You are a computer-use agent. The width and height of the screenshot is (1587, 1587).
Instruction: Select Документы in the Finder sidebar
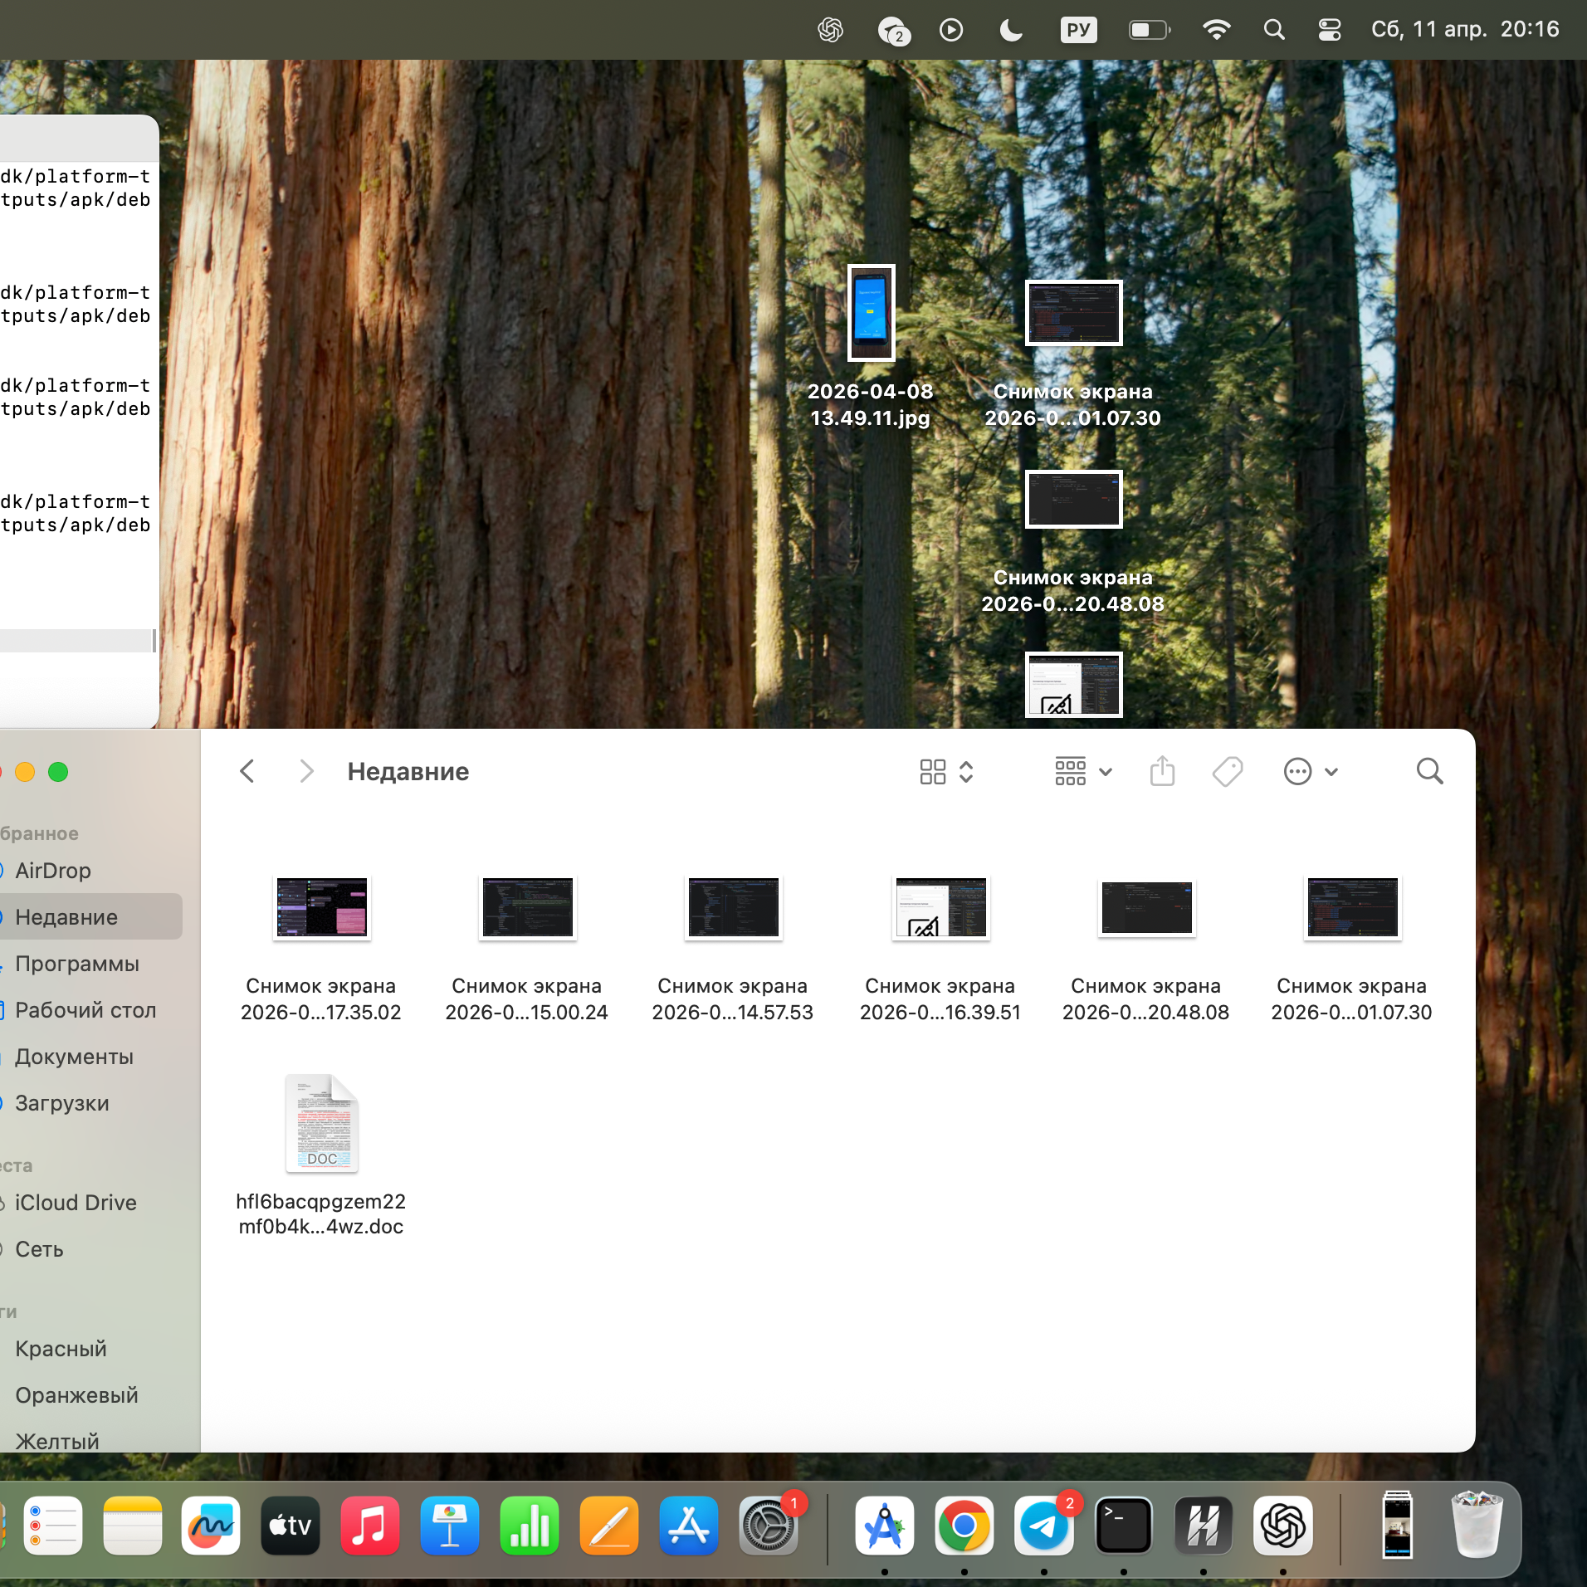(74, 1057)
